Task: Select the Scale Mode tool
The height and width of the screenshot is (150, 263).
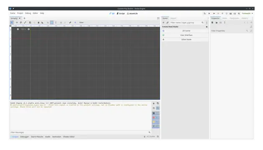Action: 25,22
